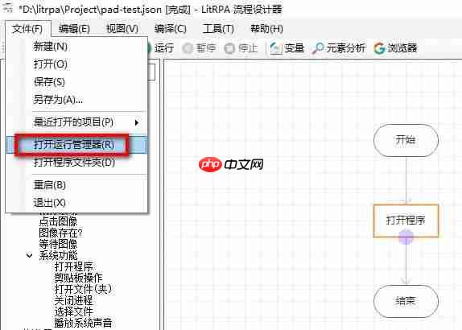Open the 编译(C) menu
The image size is (462, 330).
pyautogui.click(x=171, y=29)
